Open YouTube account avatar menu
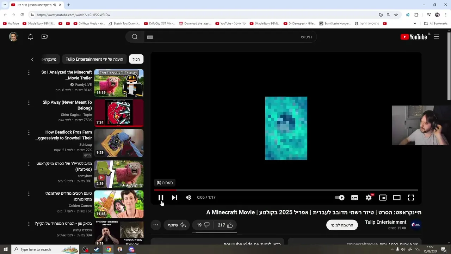This screenshot has width=451, height=254. coord(13,37)
